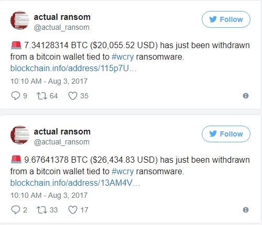Retweet the 7.34128314 BTC tweet
The height and width of the screenshot is (225, 262).
(42, 96)
